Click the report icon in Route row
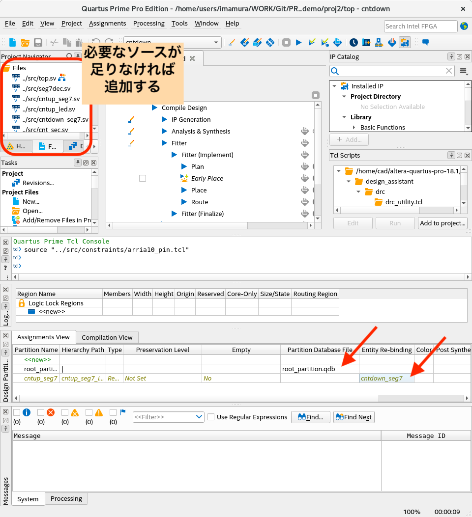The width and height of the screenshot is (472, 517). pyautogui.click(x=305, y=202)
